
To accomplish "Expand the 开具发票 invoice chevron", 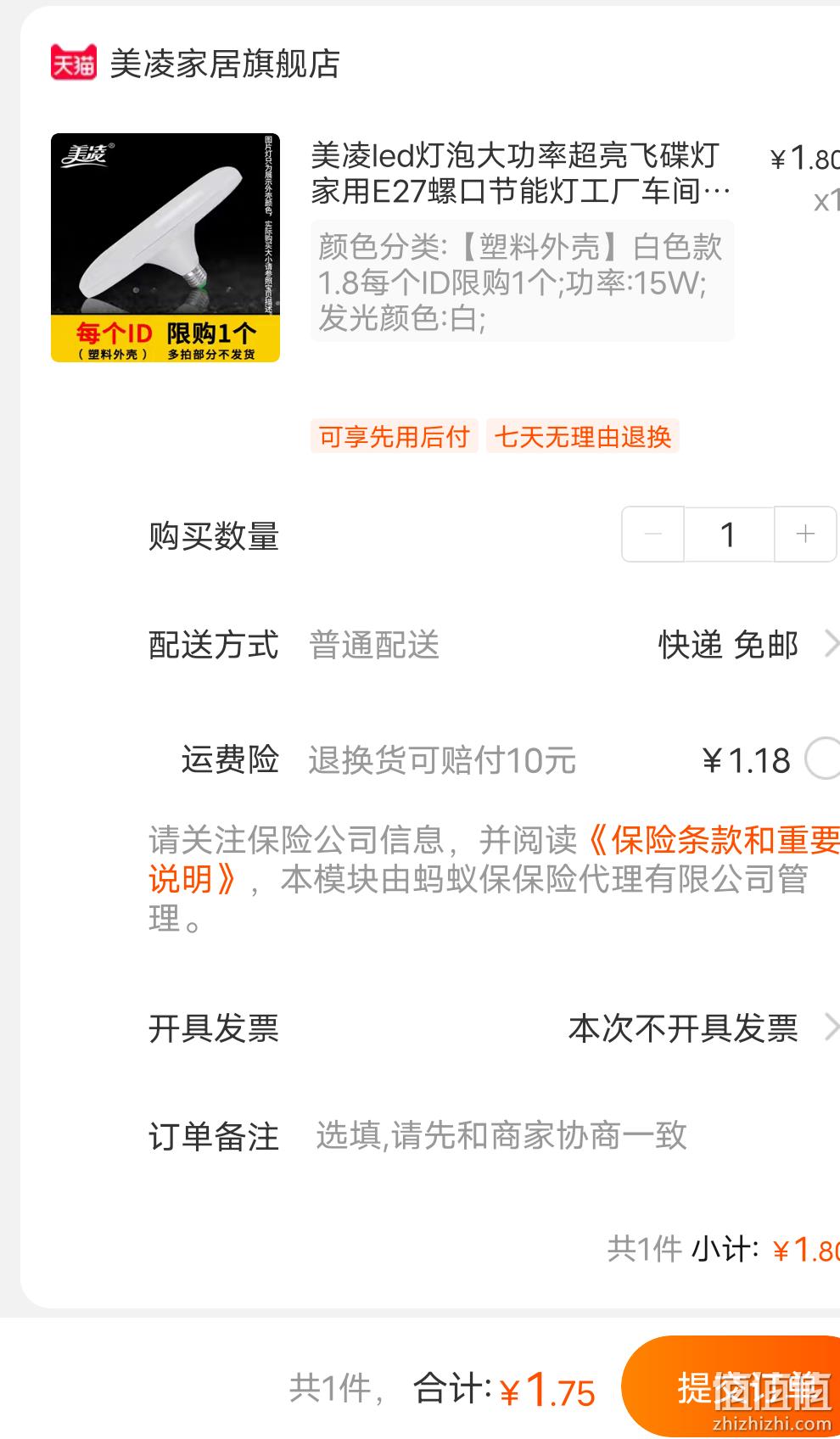I will coord(831,1027).
